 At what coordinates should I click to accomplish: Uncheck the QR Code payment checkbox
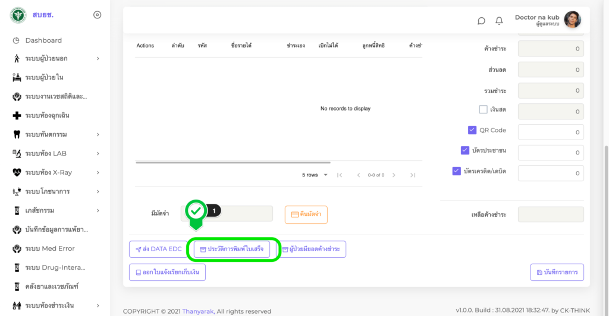click(x=472, y=130)
